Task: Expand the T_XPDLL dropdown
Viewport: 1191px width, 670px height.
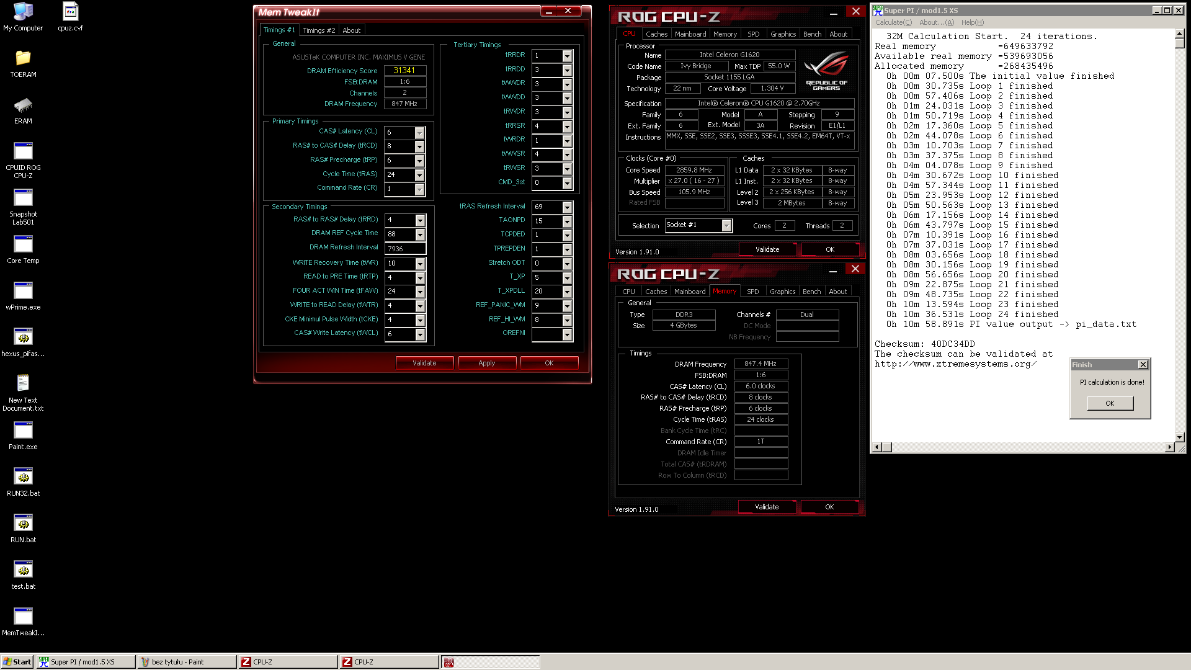Action: click(x=567, y=292)
